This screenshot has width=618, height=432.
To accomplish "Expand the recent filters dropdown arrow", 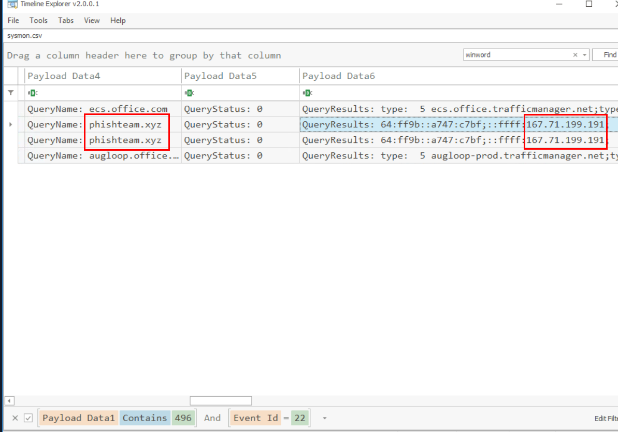I will [x=324, y=418].
